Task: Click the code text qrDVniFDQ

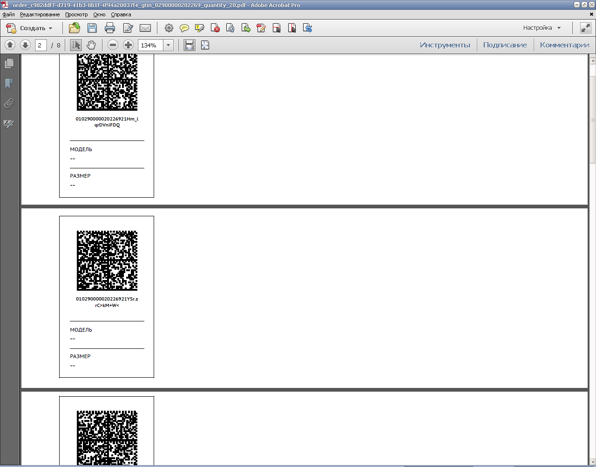Action: point(107,125)
